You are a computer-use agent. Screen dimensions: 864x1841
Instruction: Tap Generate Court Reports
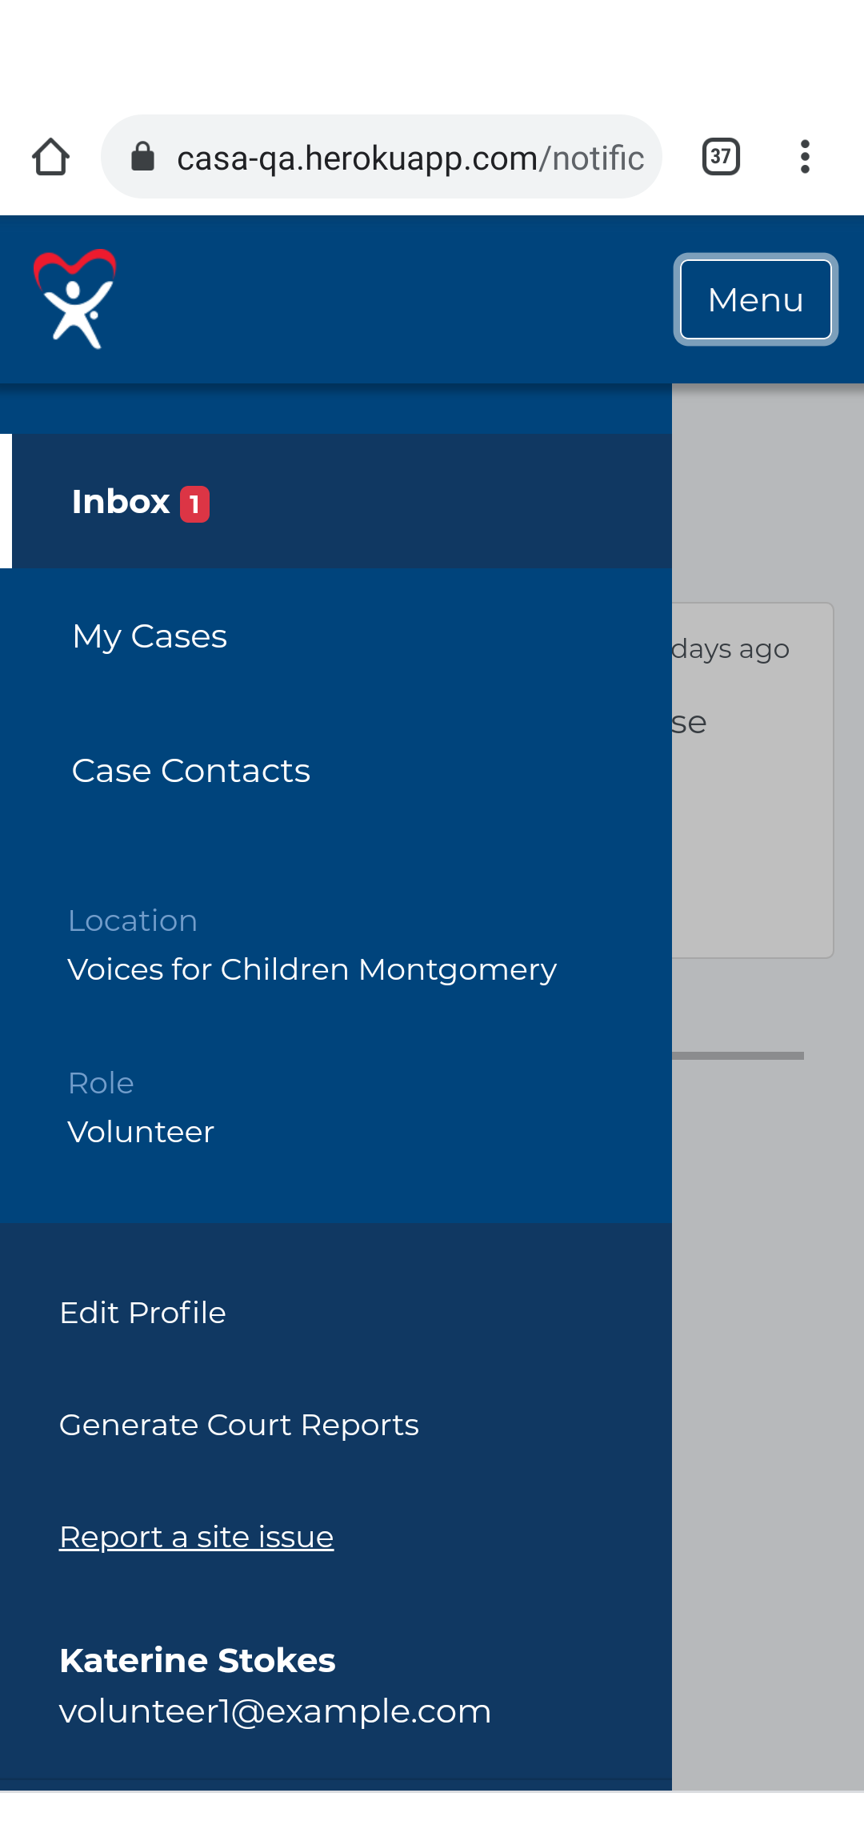coord(238,1426)
